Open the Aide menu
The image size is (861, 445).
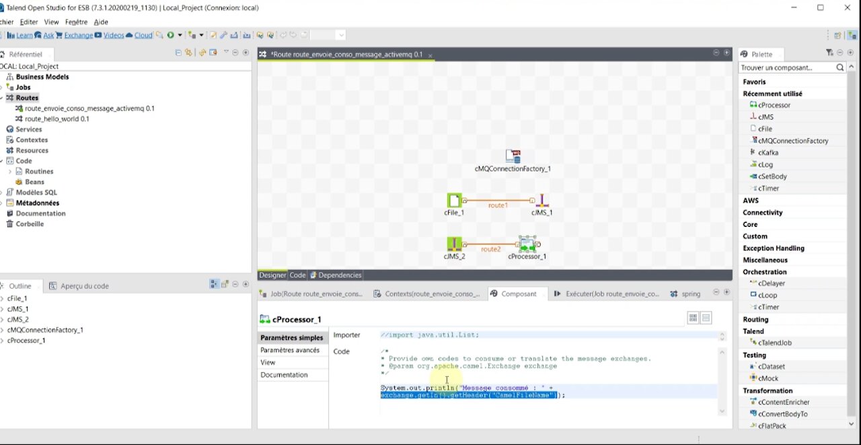click(x=101, y=22)
